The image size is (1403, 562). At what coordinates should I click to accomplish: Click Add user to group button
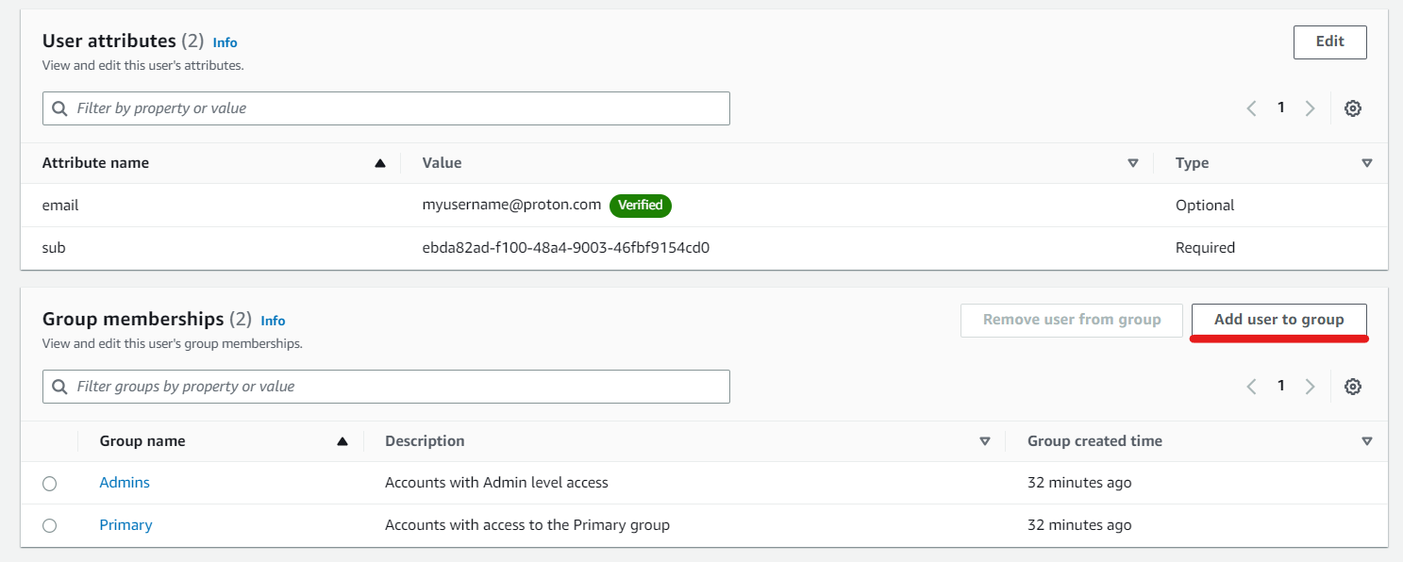[1278, 320]
